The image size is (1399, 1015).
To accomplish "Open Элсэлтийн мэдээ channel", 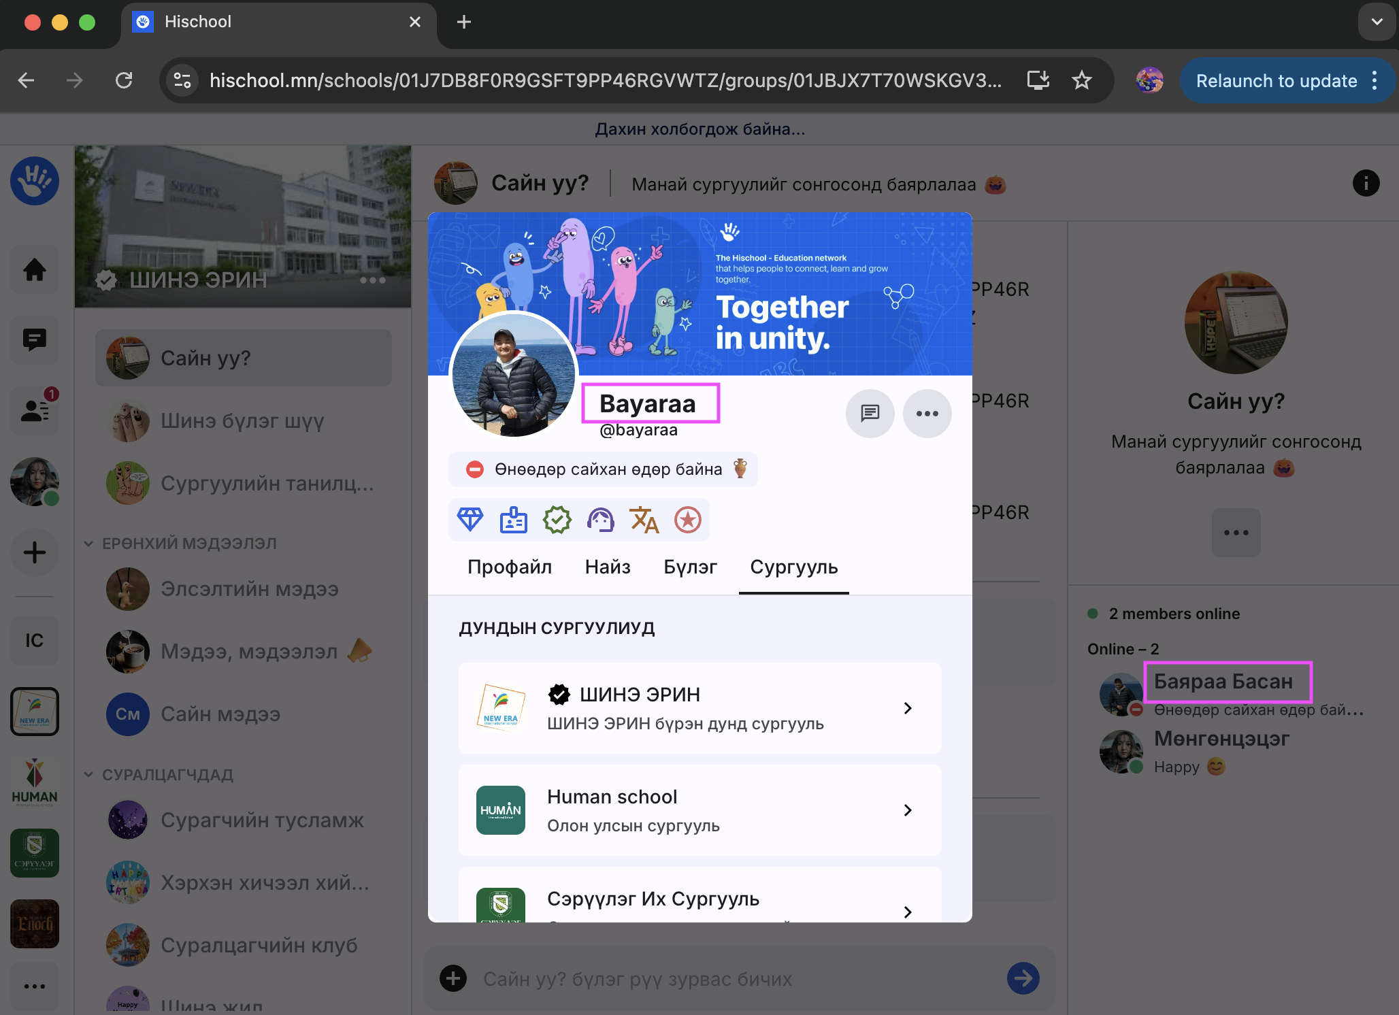I will [x=249, y=588].
